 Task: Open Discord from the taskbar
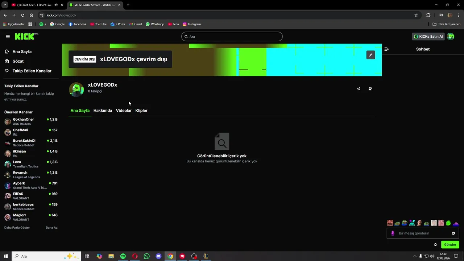point(158,256)
